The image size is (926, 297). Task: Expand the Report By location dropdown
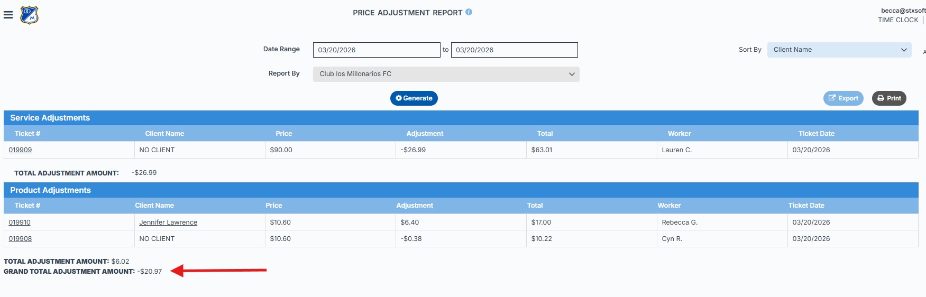[446, 74]
